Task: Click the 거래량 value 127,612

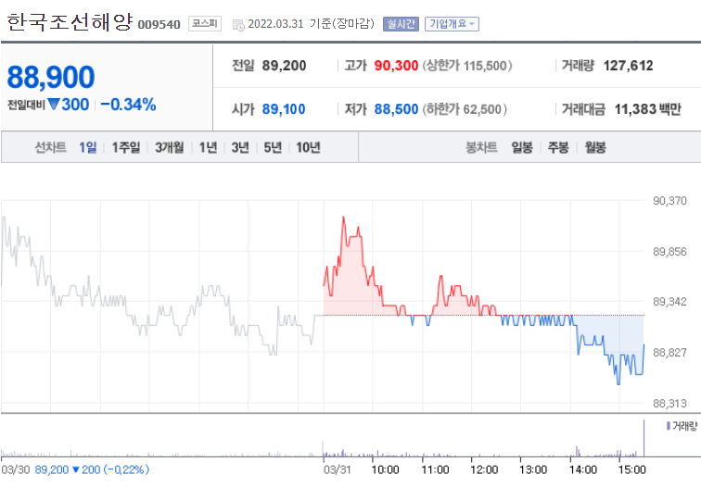Action: click(x=628, y=66)
